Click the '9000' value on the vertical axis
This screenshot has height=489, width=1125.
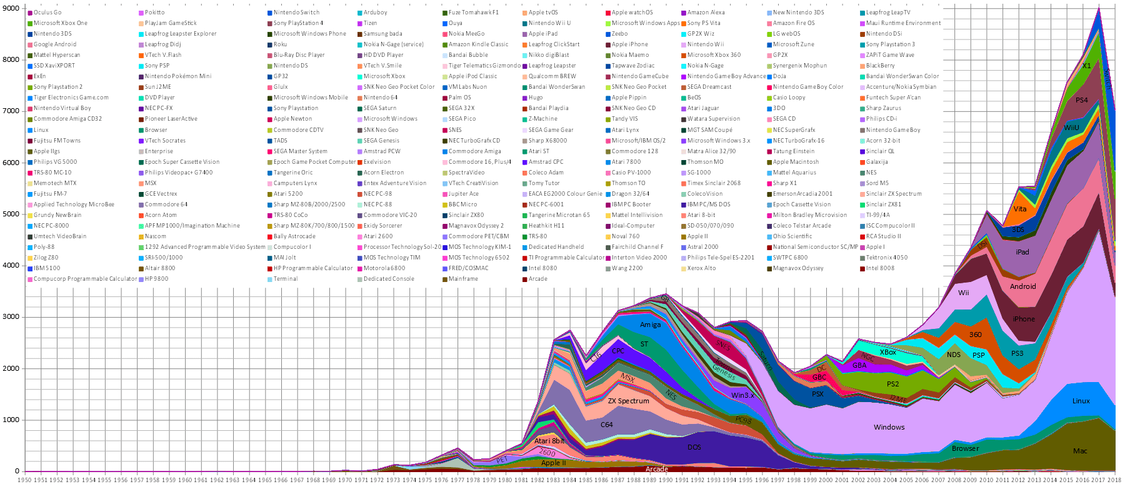pos(11,9)
